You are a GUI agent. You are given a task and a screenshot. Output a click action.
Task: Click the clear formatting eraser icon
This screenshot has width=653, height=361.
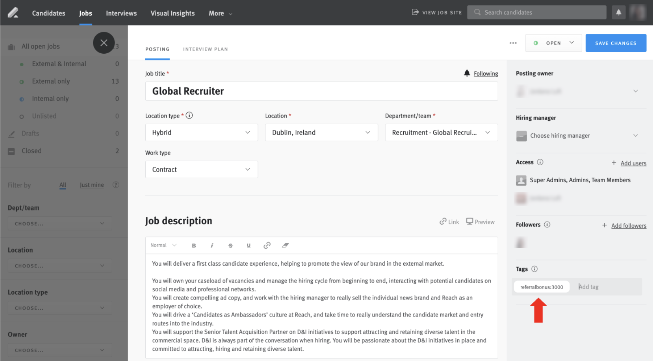tap(286, 245)
